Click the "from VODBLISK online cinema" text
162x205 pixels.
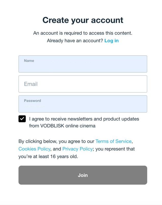tap(62, 126)
